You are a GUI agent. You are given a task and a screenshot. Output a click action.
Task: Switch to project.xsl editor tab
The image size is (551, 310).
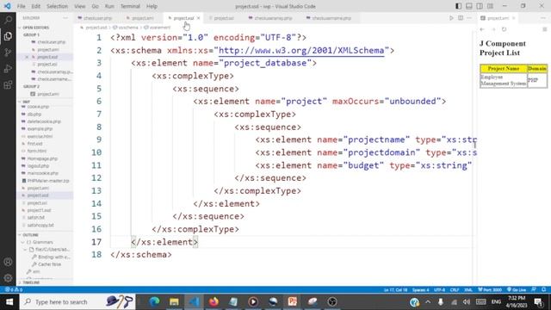point(224,18)
